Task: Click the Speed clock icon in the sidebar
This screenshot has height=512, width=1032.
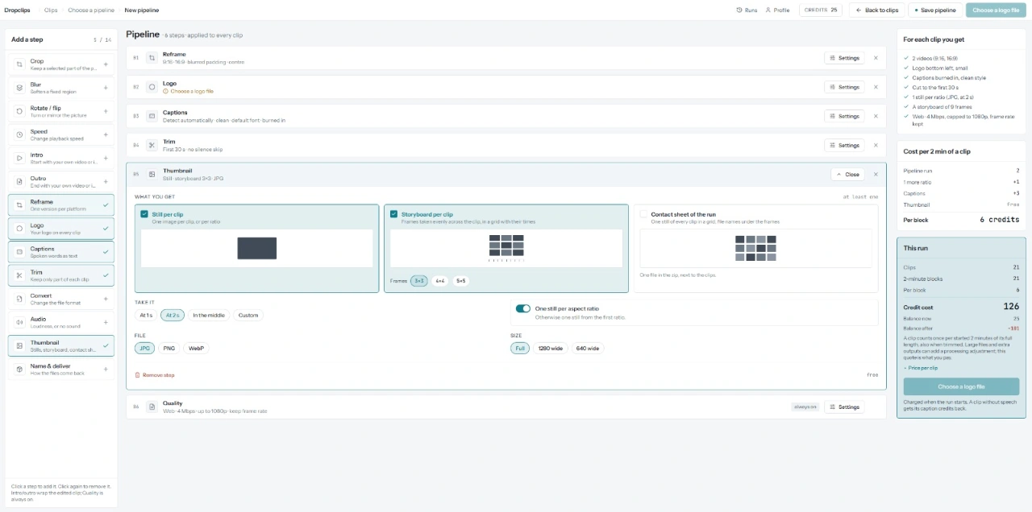Action: pos(19,134)
